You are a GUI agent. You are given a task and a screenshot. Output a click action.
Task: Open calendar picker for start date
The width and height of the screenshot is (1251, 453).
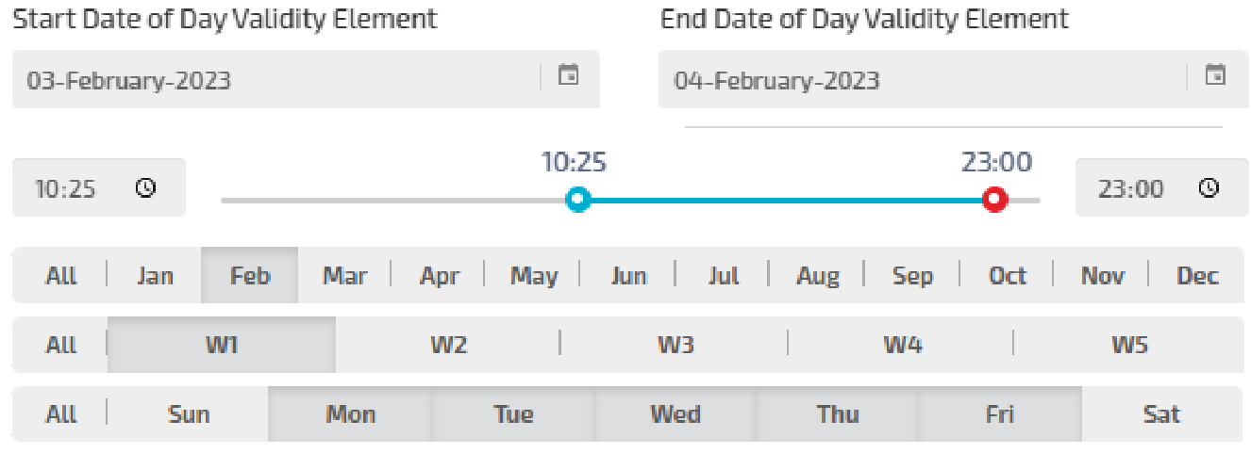tap(568, 75)
